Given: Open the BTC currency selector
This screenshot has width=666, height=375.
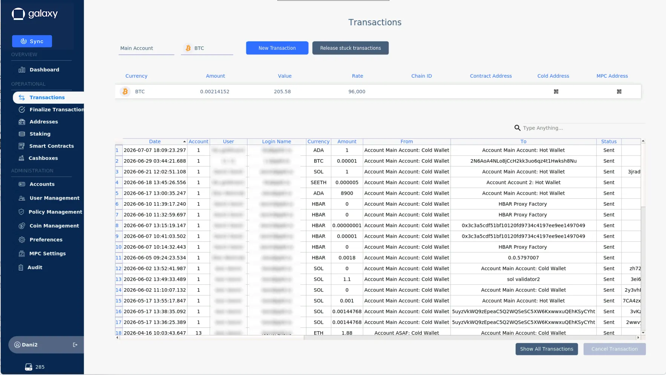Looking at the screenshot, I should pyautogui.click(x=207, y=48).
